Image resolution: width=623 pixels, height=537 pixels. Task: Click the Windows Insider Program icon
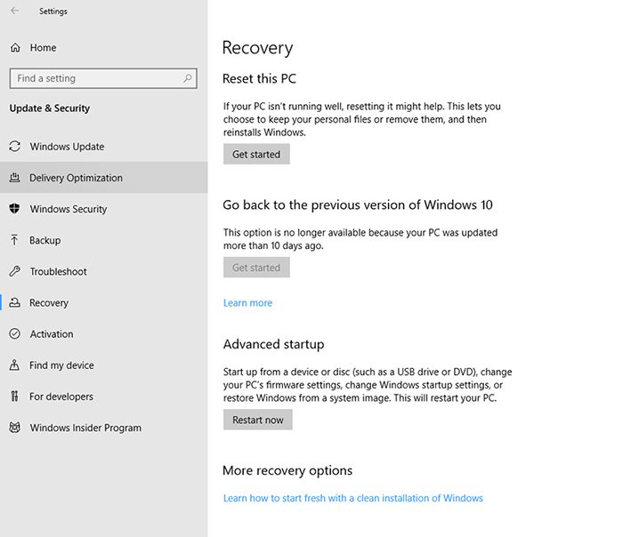tap(14, 428)
